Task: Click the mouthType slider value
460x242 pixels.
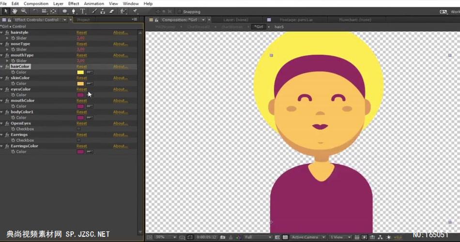Action: [80, 61]
